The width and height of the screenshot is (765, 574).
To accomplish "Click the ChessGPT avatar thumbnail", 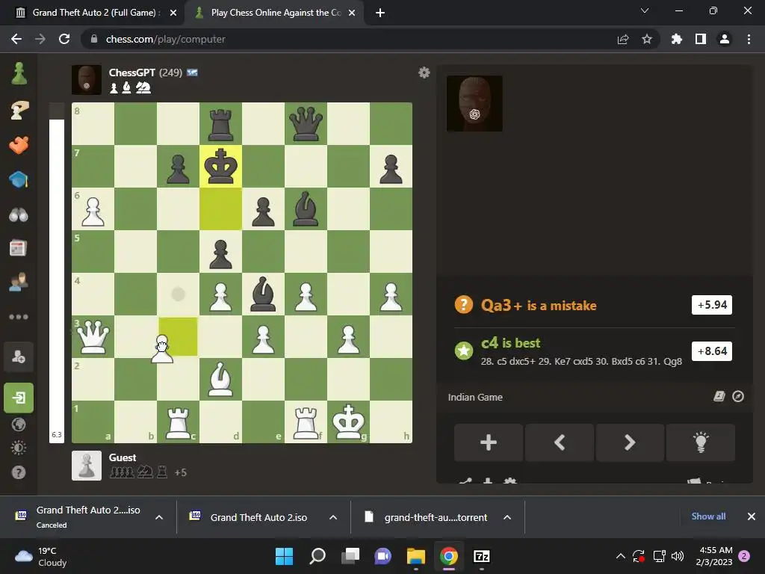I will tap(87, 79).
